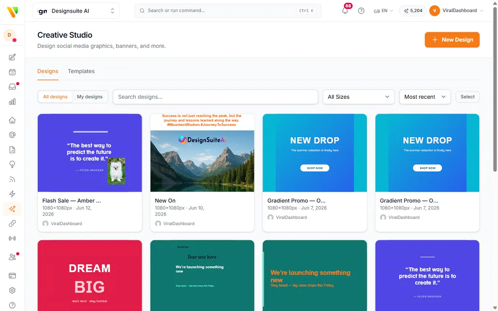Click the help question mark in header
498x311 pixels.
coord(361,11)
